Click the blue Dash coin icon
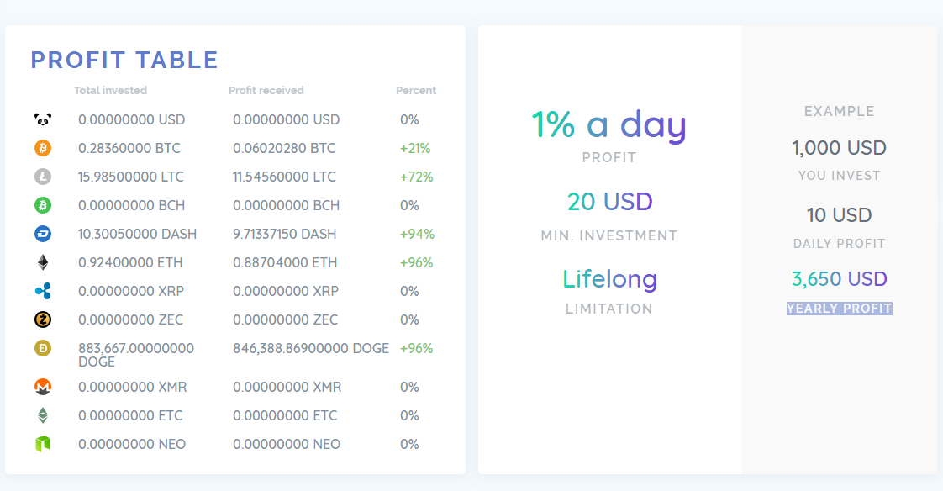This screenshot has width=943, height=491. (43, 234)
